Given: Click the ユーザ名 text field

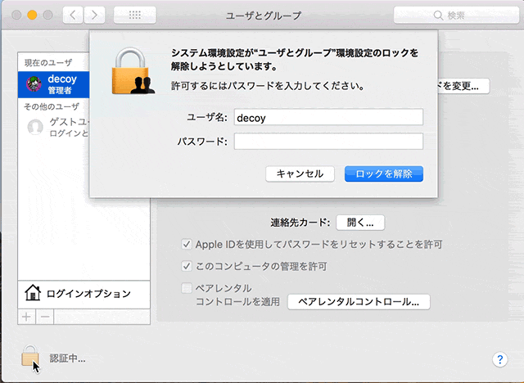Looking at the screenshot, I should tap(328, 117).
